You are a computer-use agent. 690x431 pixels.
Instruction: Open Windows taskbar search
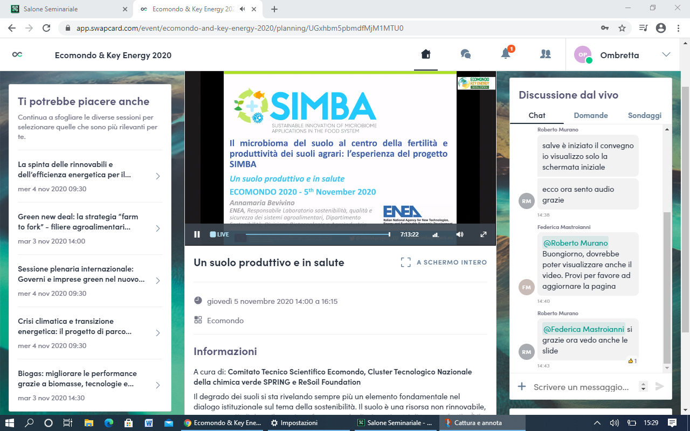point(30,423)
